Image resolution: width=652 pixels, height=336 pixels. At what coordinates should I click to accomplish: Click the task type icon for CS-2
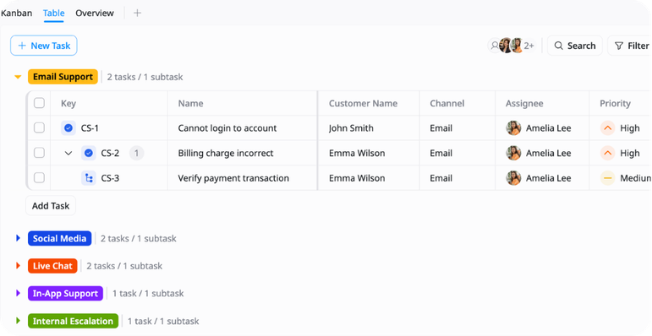(x=89, y=154)
